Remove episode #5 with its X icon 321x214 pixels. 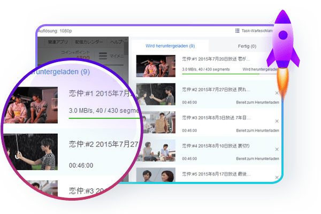(x=277, y=177)
